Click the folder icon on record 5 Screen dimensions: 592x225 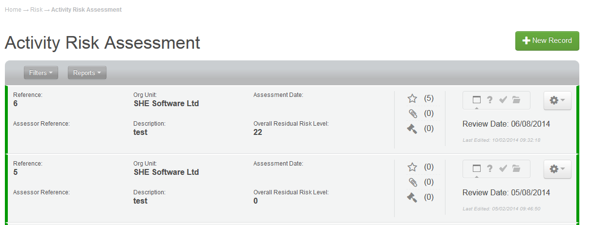[x=516, y=169]
